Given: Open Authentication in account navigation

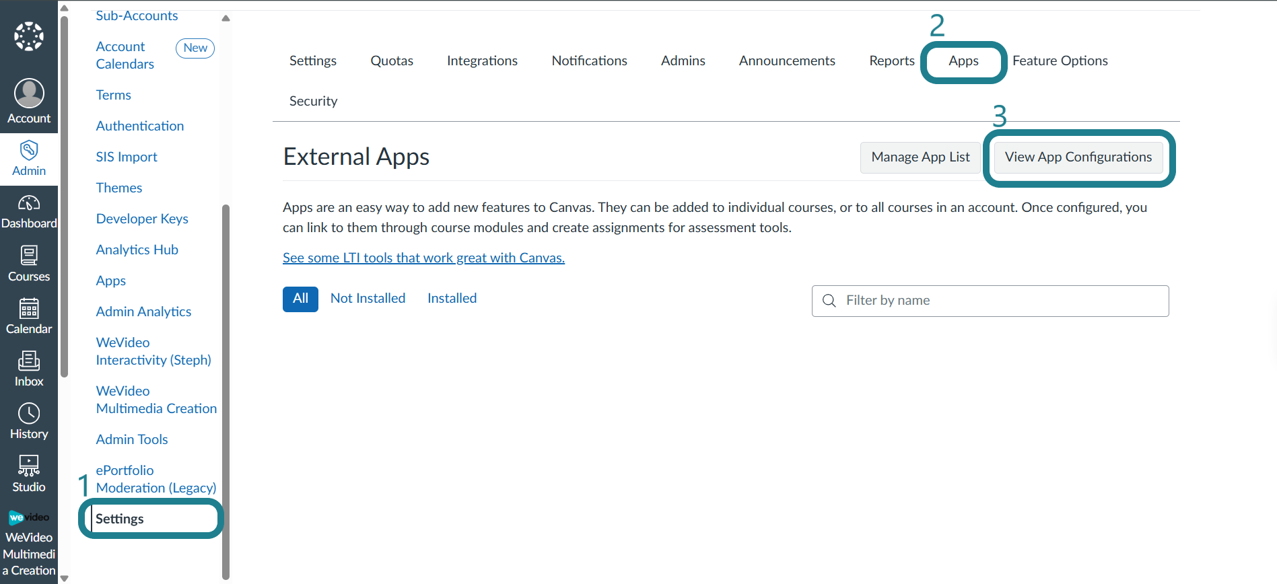Looking at the screenshot, I should (x=139, y=126).
